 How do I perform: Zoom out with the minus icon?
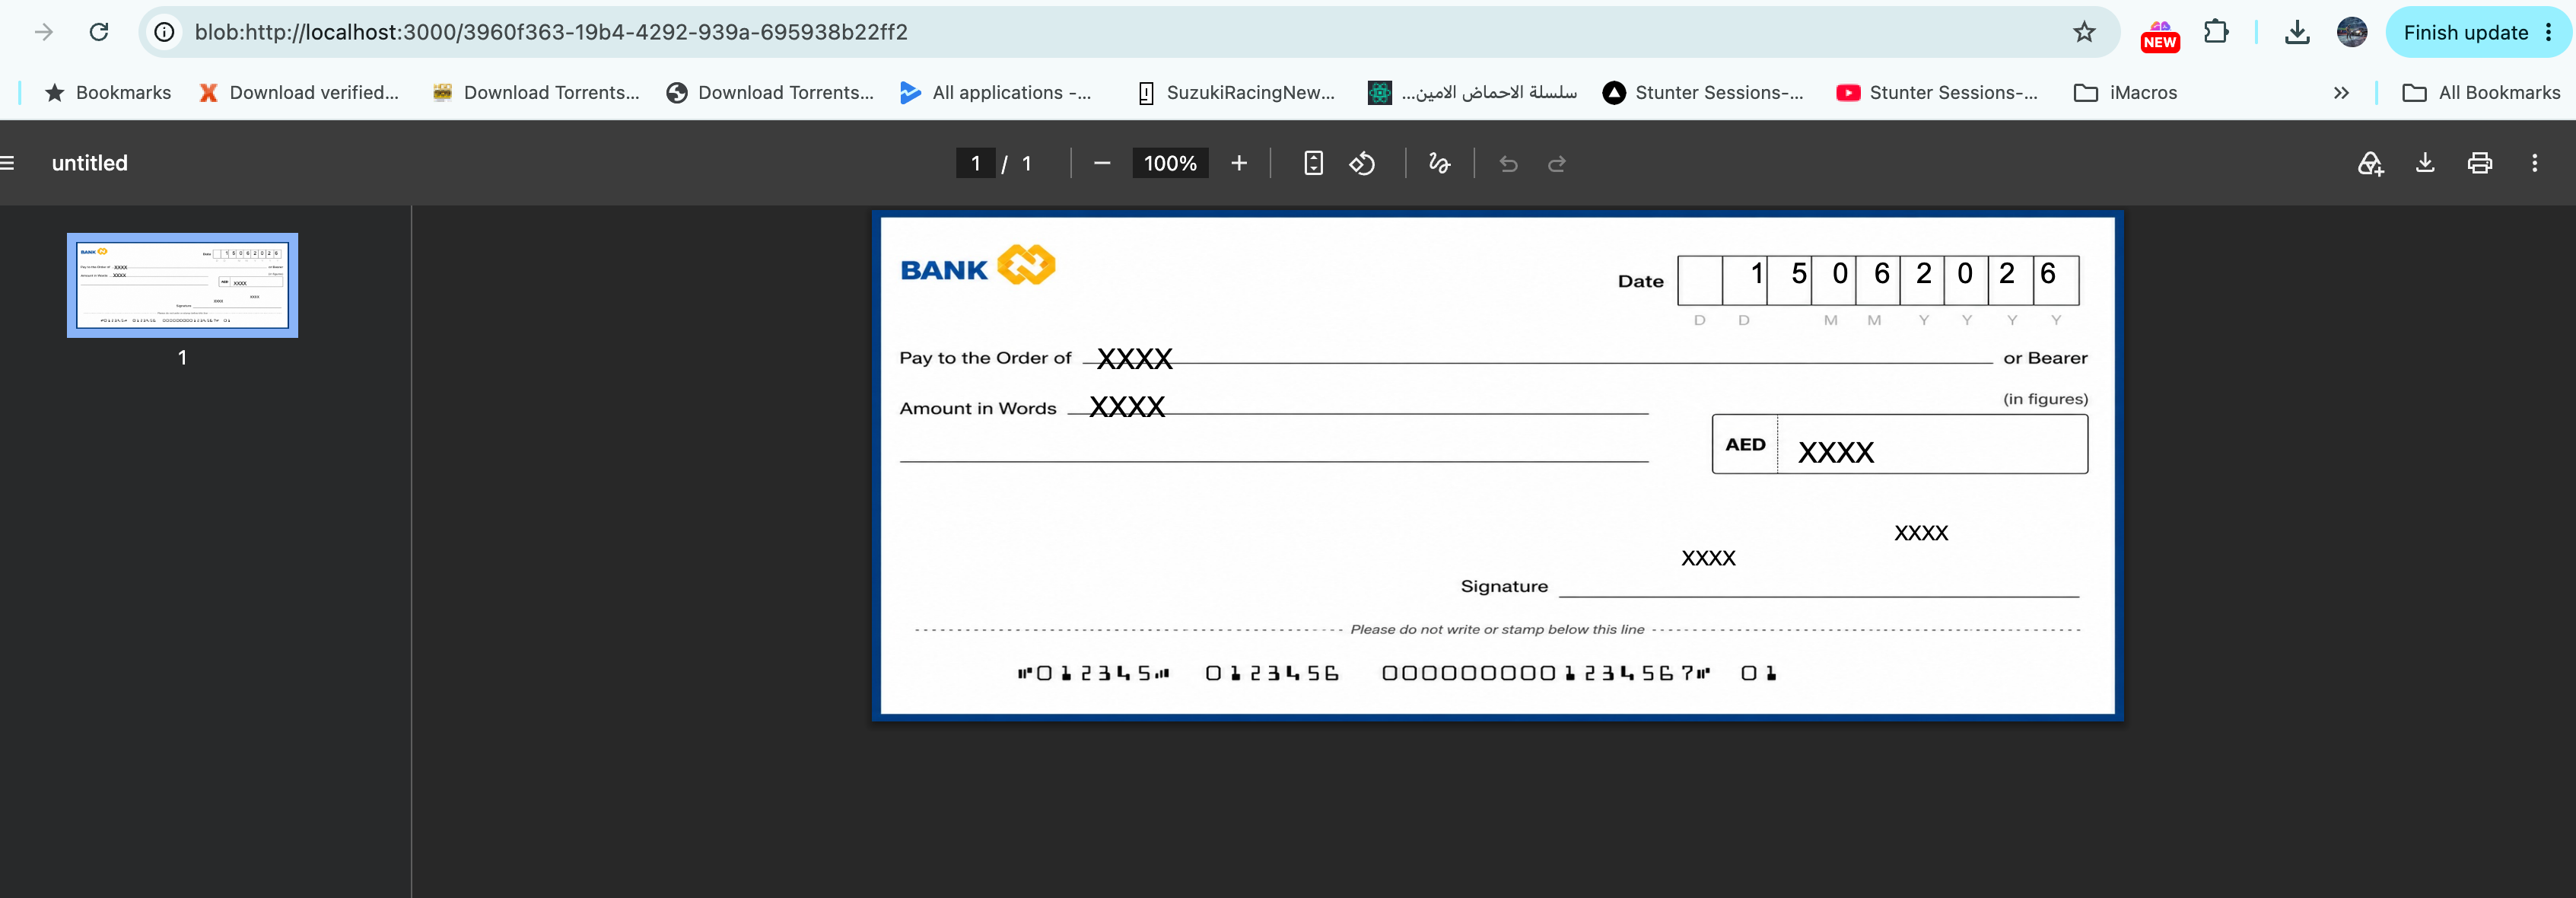[x=1102, y=163]
